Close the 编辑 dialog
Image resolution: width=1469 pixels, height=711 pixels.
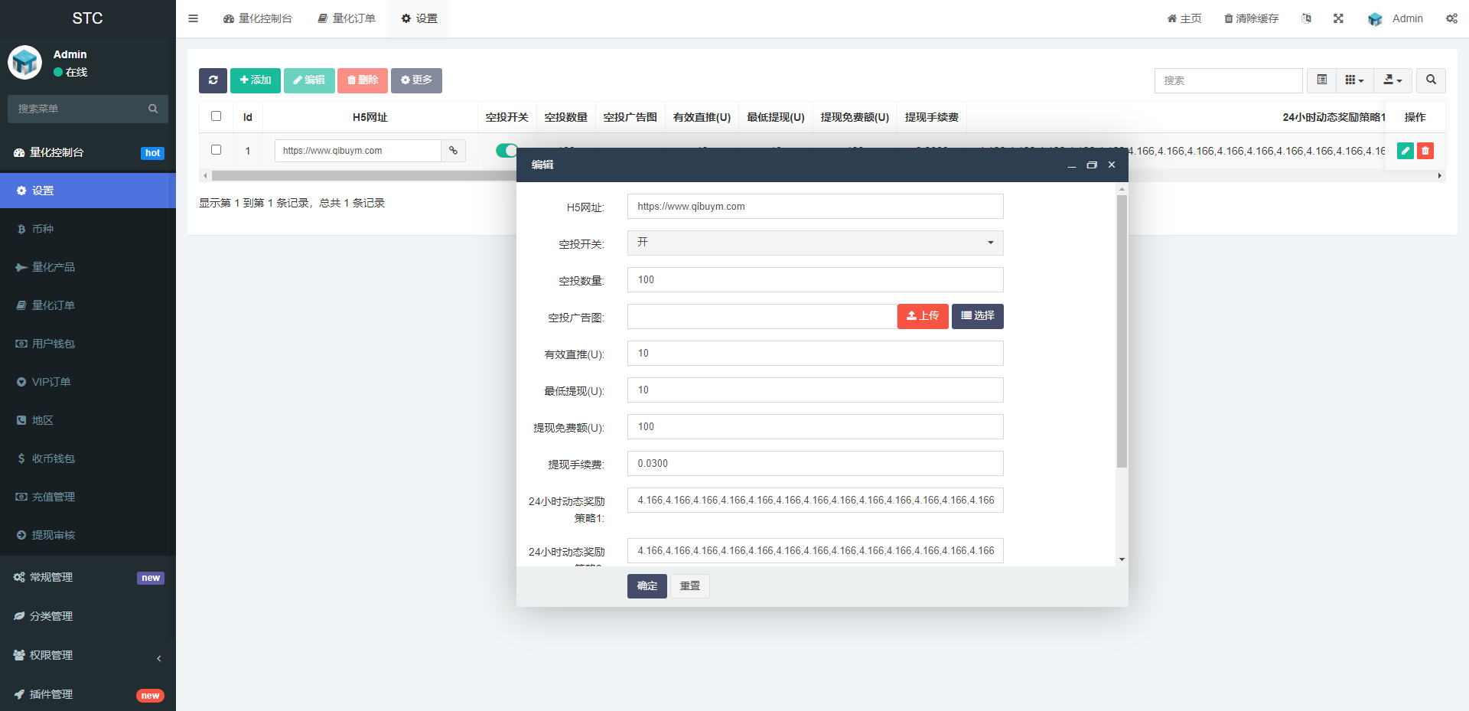point(1112,165)
